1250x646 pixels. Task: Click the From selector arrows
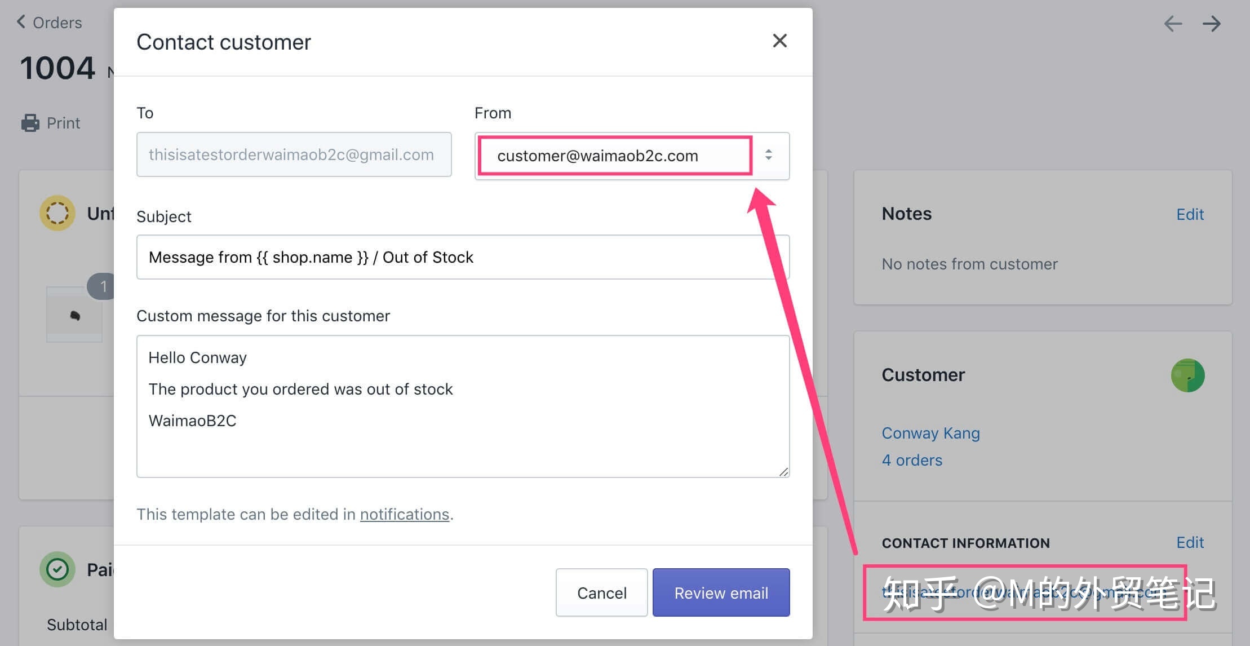(769, 155)
